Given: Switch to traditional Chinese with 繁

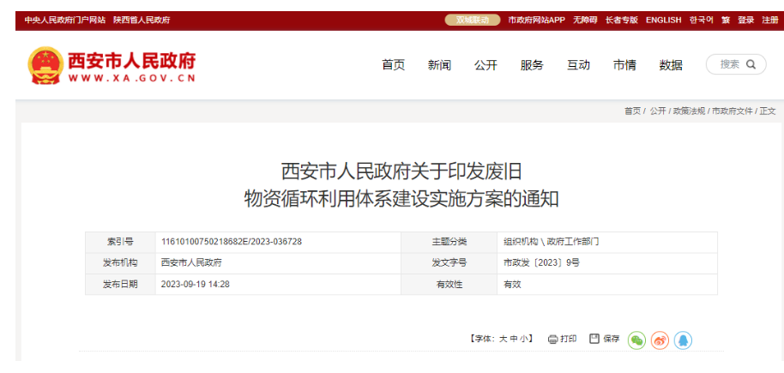Looking at the screenshot, I should [726, 20].
